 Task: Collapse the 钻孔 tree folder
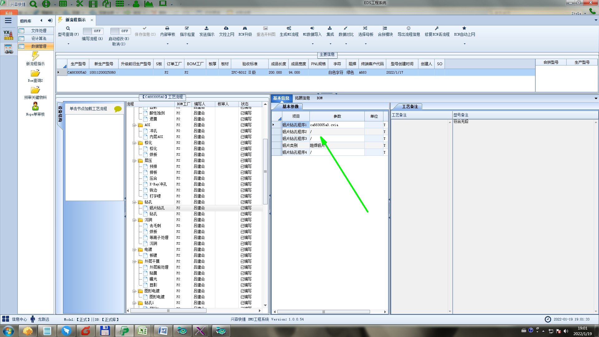point(134,202)
